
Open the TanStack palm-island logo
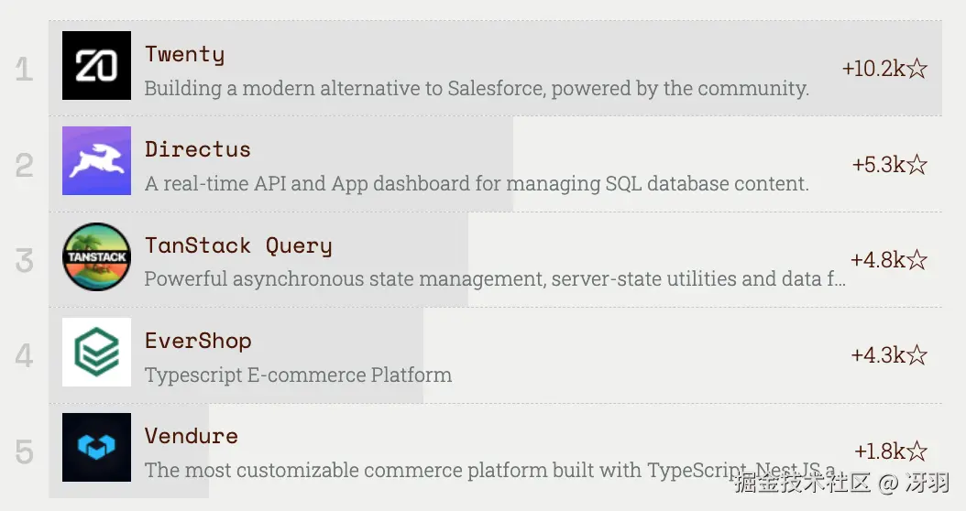[x=97, y=256]
